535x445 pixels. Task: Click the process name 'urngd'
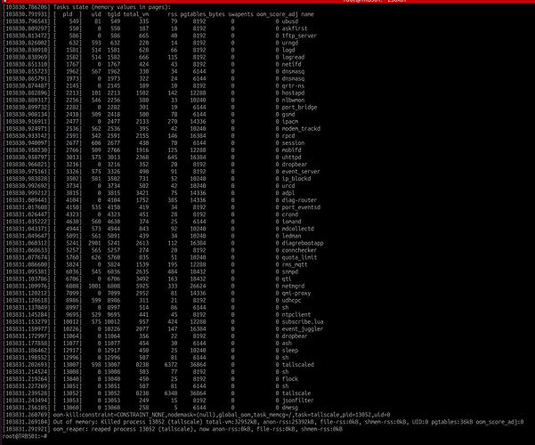pos(290,43)
